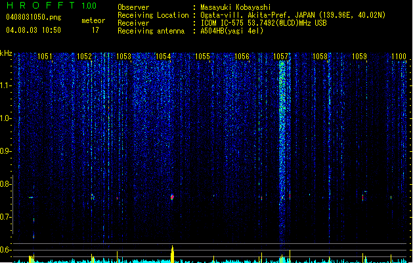Click the kHz axis unit label
This screenshot has height=263, width=413.
click(6, 53)
